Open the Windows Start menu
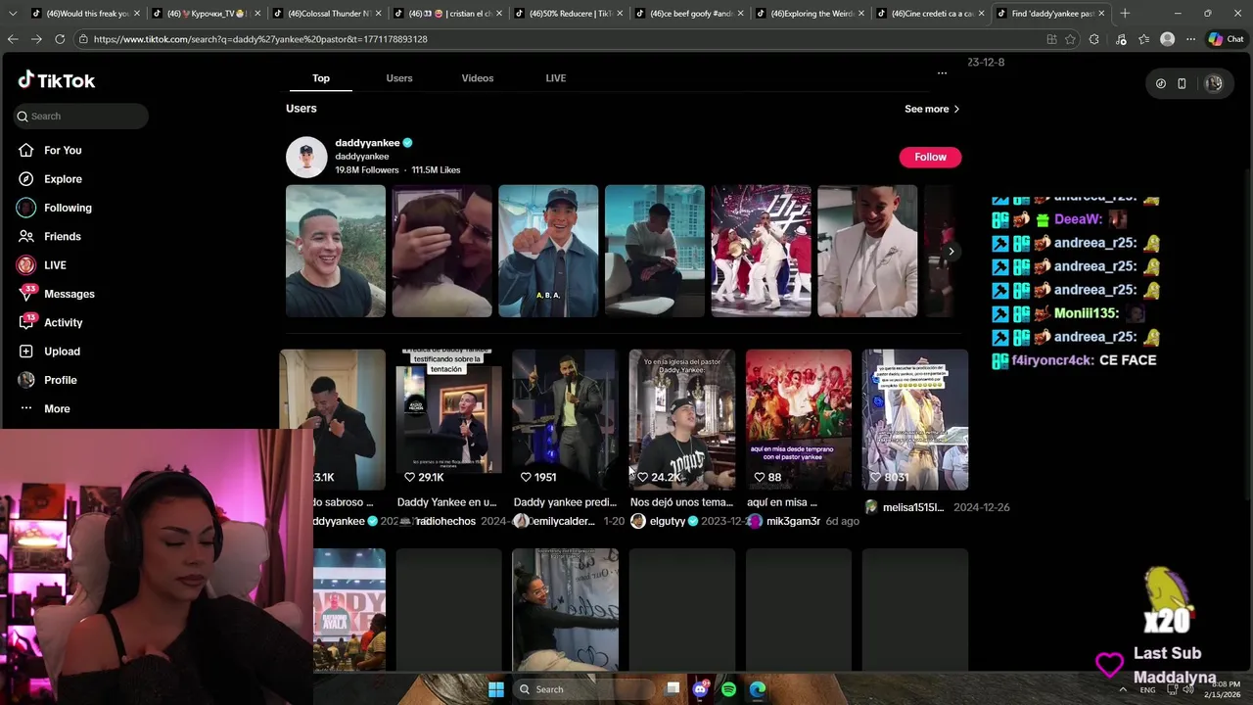 [x=496, y=689]
